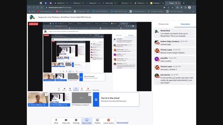Switch to the Editing W... tab
Image resolution: width=223 pixels, height=125 pixels.
(61, 3)
